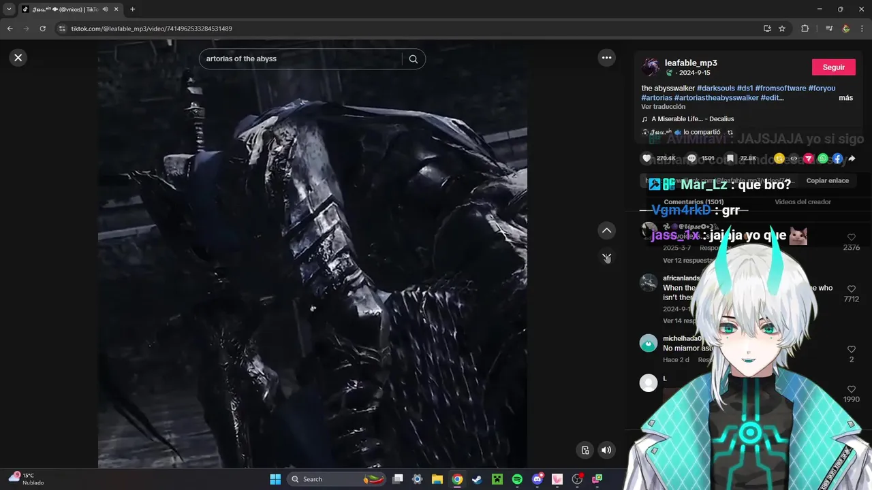
Task: Click the embed code icon
Action: coord(794,159)
